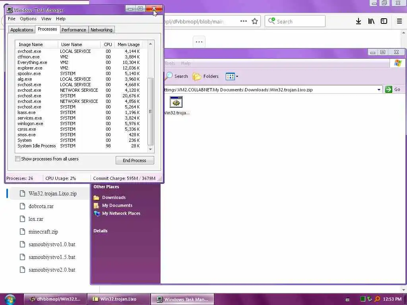Expand the Explorer address bar dropdown

[x=379, y=90]
